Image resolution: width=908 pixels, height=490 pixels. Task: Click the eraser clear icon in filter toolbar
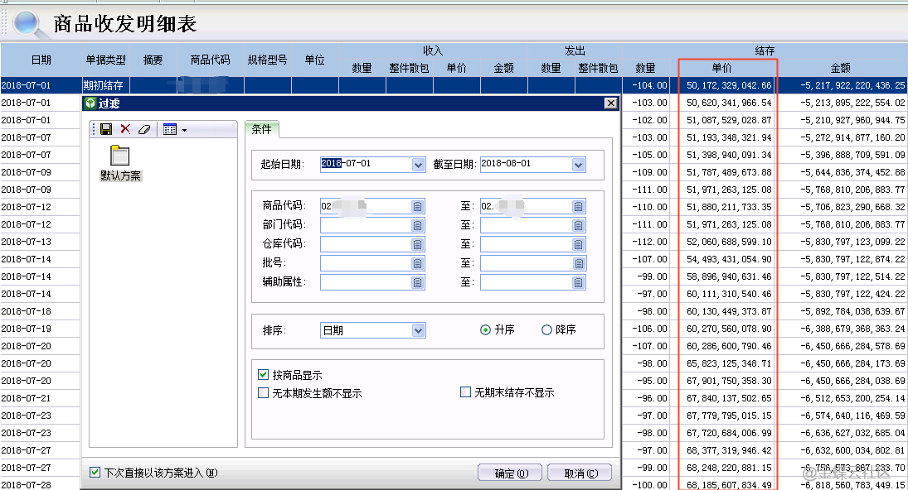pos(144,129)
